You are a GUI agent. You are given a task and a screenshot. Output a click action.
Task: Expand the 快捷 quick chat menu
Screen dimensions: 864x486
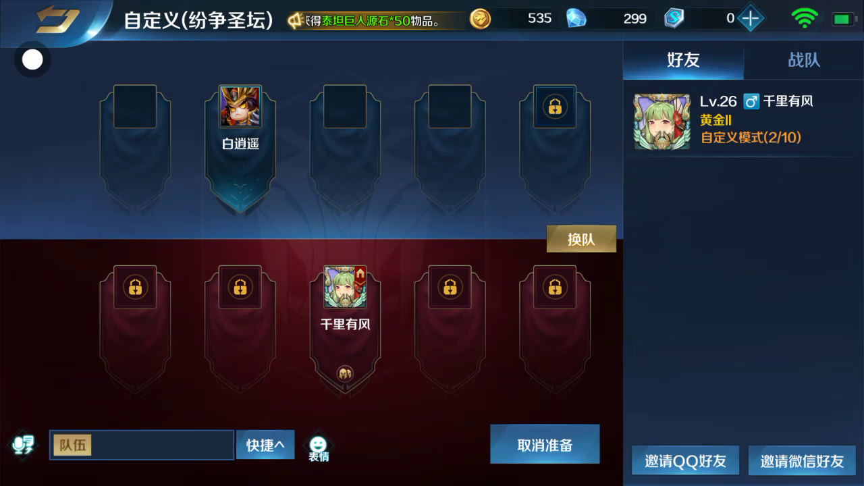point(265,445)
